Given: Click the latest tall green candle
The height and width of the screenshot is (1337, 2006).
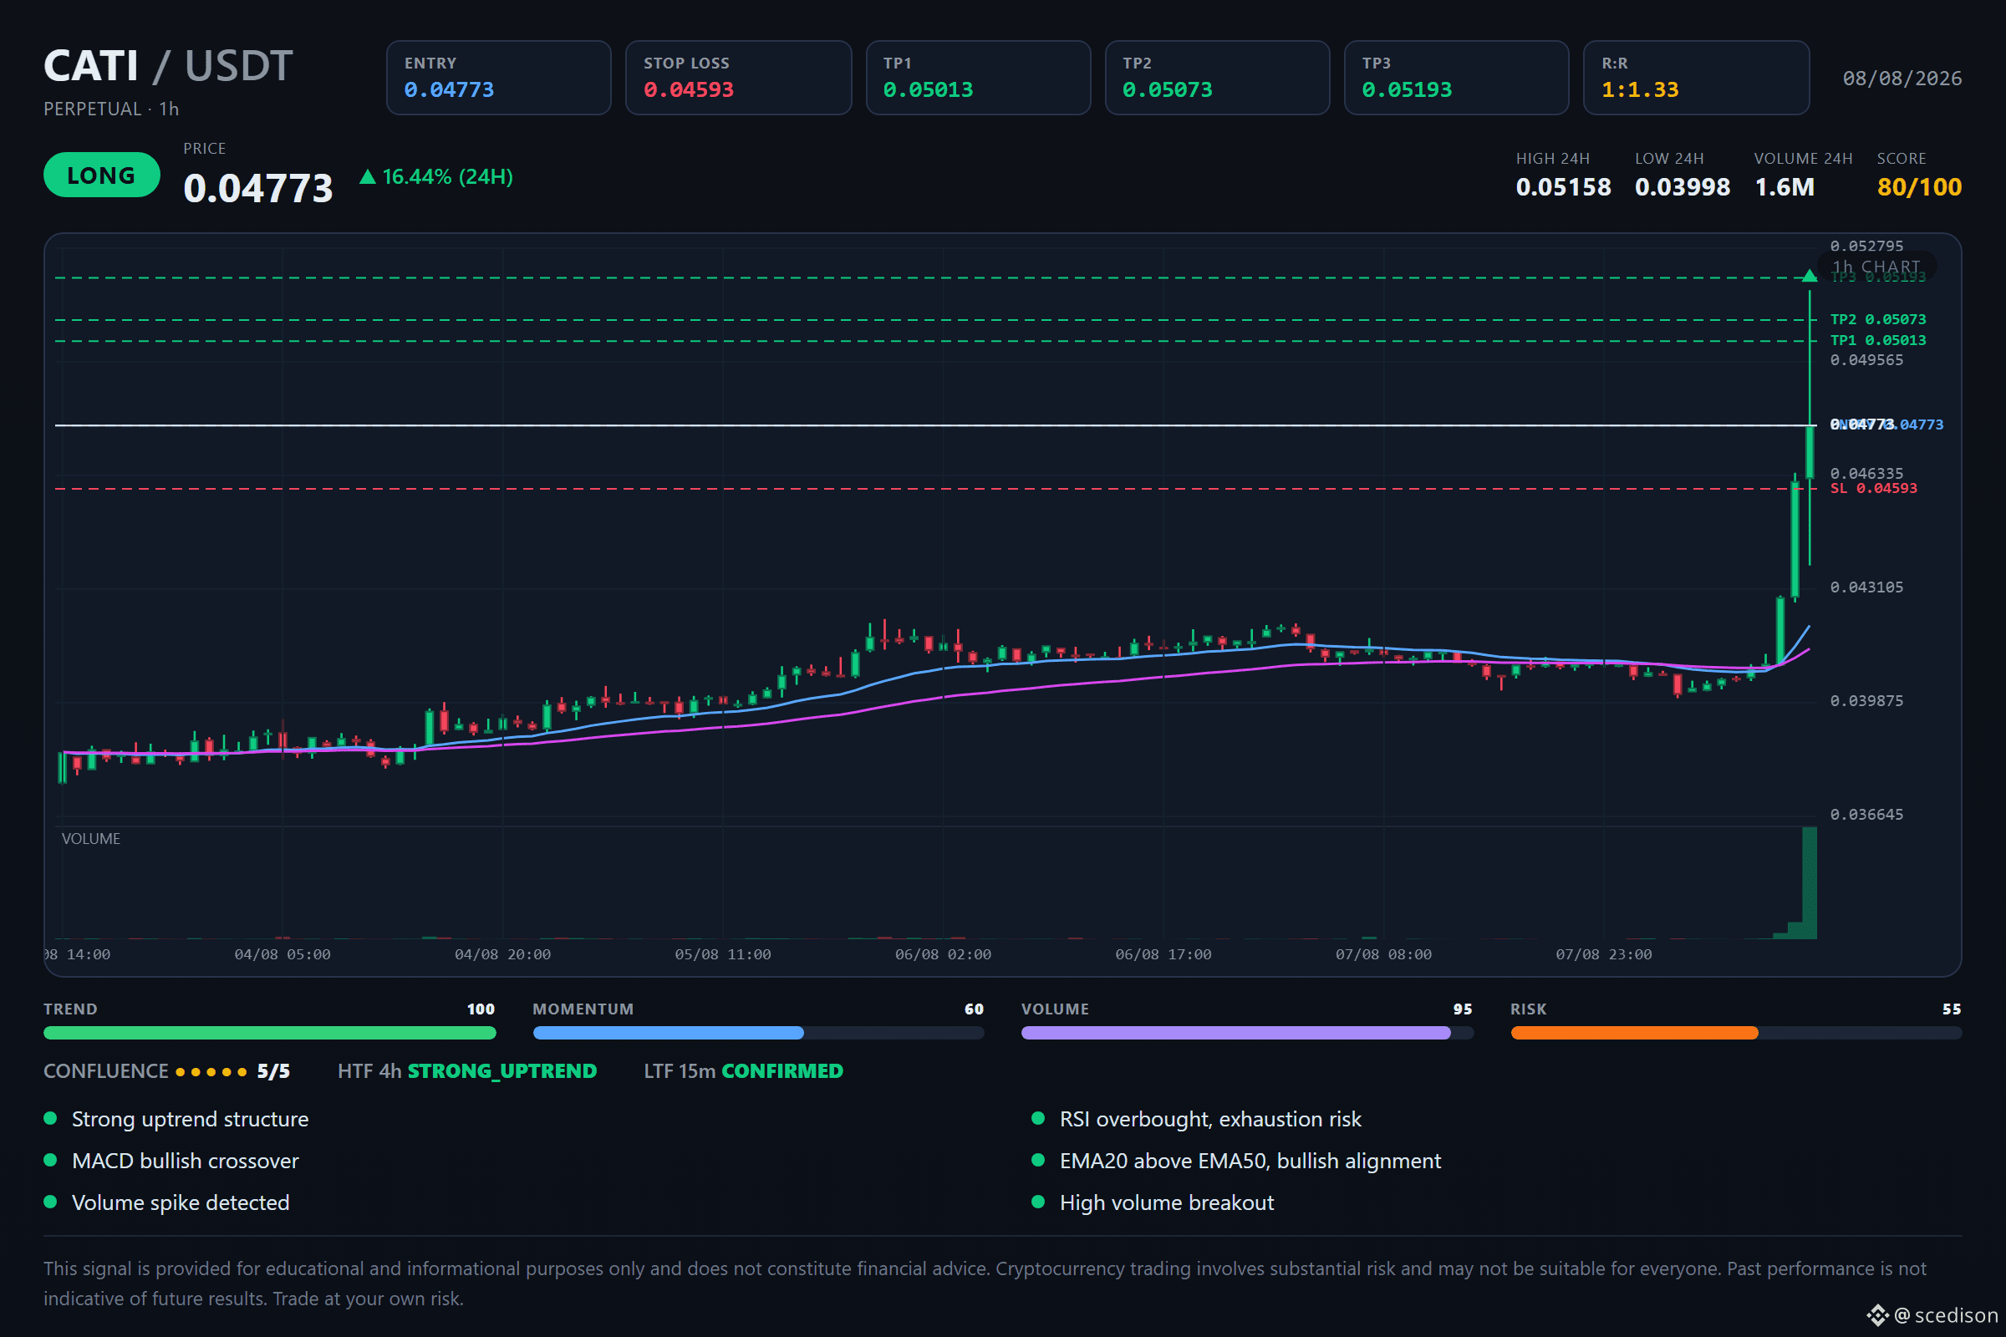Looking at the screenshot, I should coord(1810,453).
